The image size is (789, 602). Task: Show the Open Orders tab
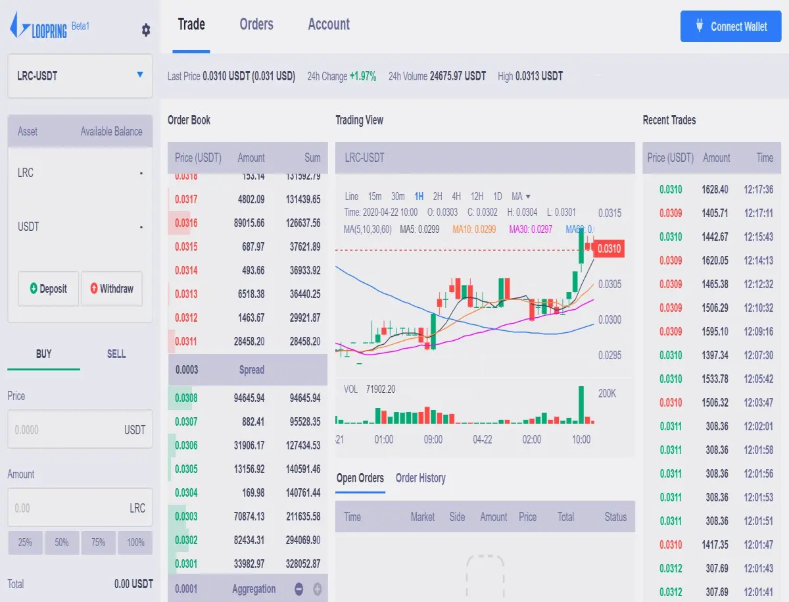(360, 478)
